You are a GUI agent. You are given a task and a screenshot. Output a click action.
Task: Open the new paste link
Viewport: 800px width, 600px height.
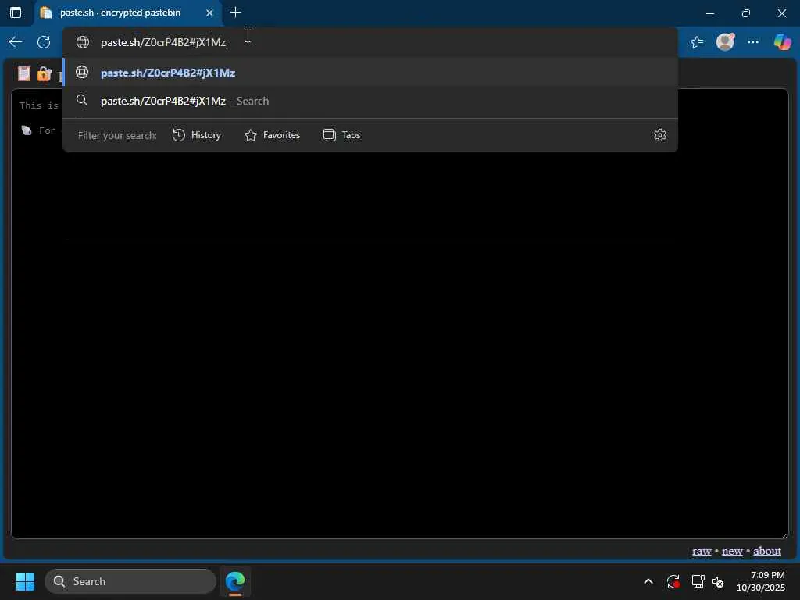click(x=732, y=551)
